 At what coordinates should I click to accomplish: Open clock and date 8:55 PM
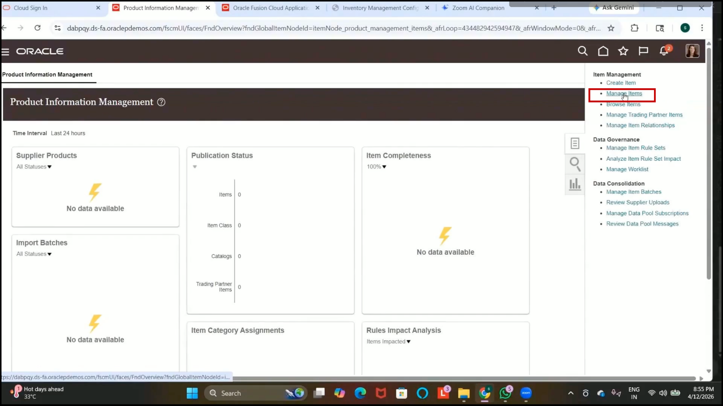[701, 393]
